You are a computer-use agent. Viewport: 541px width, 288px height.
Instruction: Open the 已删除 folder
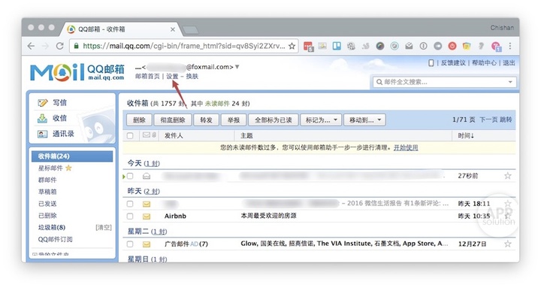[47, 216]
